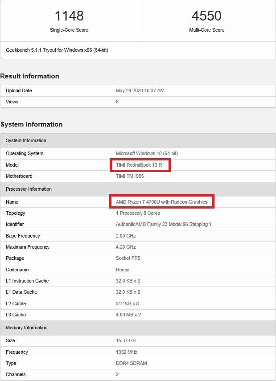This screenshot has width=276, height=381.
Task: Select the memory Type label
Action: pyautogui.click(x=11, y=363)
